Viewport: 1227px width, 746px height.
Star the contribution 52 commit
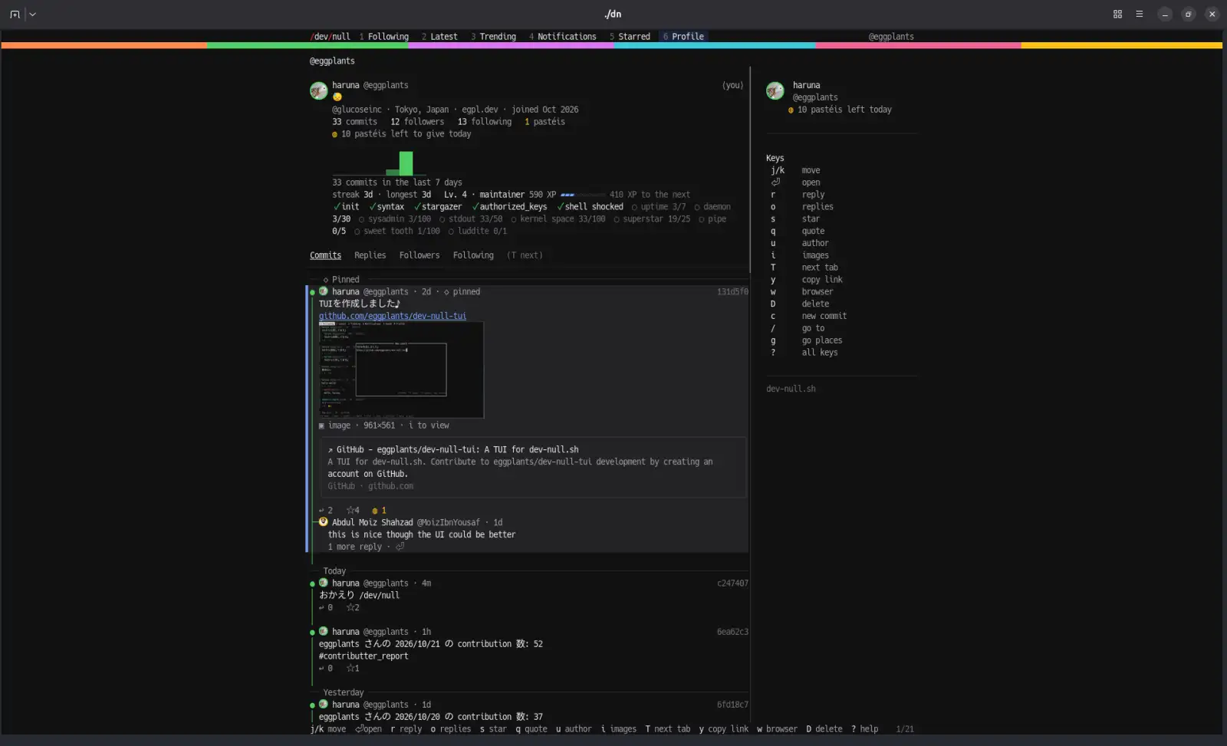(352, 669)
